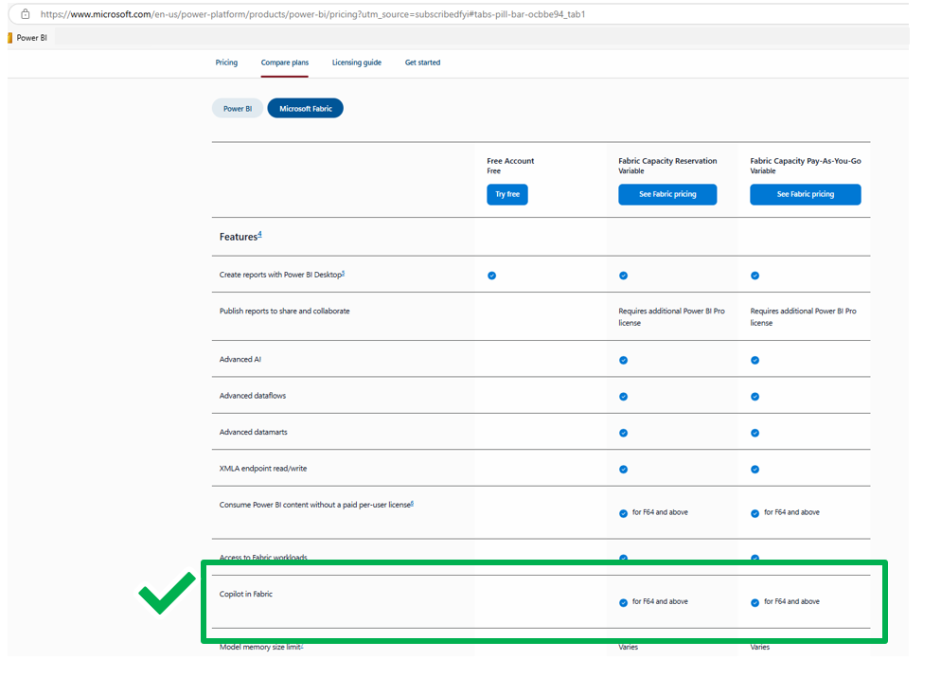Image resolution: width=941 pixels, height=677 pixels.
Task: Click Requires additional Power BI Pro under Reservation
Action: coord(671,317)
